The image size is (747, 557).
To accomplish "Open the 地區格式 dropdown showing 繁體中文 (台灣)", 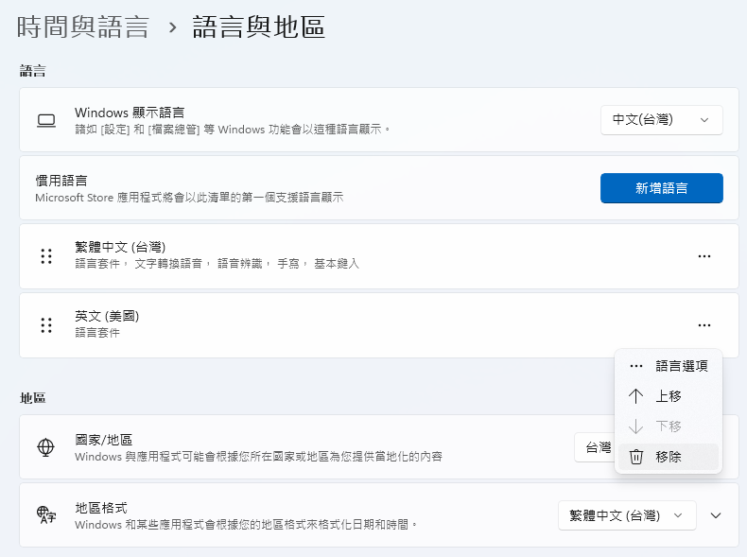I will [626, 515].
